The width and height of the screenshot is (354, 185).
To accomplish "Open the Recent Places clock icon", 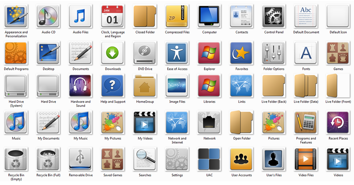I will [x=338, y=122].
